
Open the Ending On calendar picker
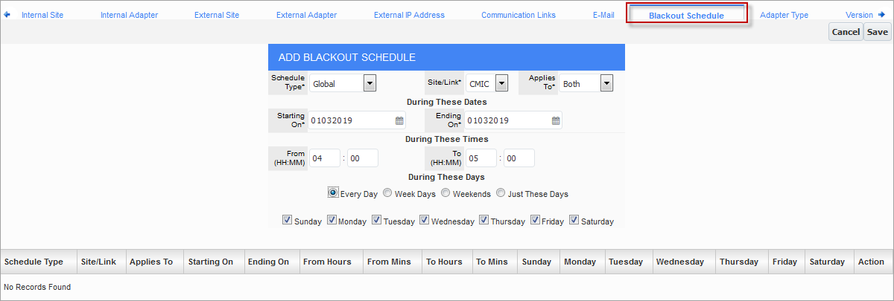[556, 120]
